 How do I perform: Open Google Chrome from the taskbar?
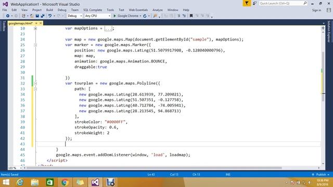tap(65, 182)
